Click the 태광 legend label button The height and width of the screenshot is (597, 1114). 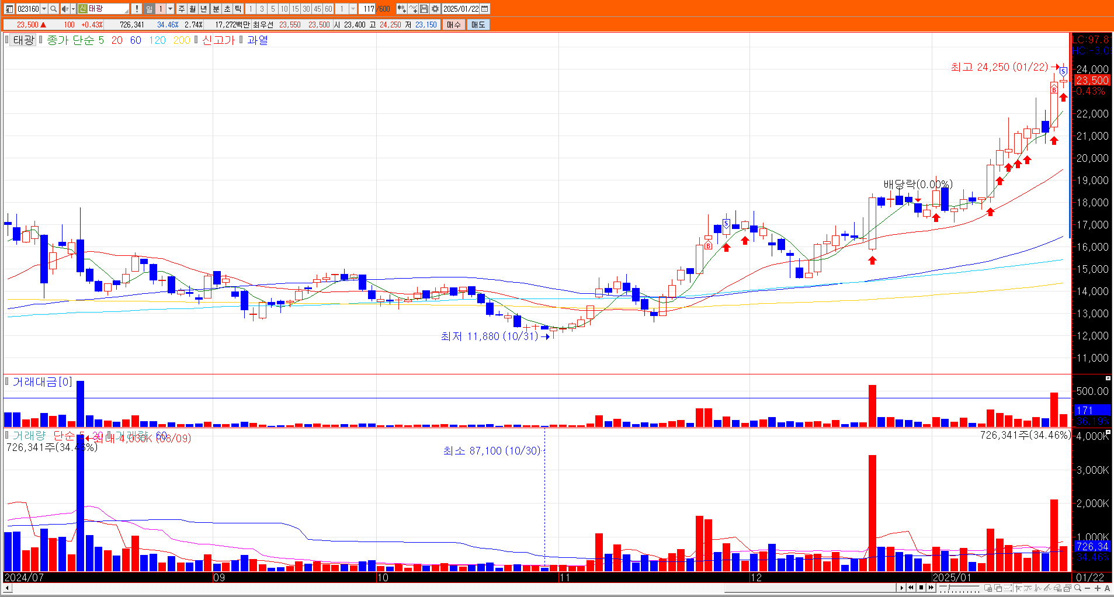24,40
